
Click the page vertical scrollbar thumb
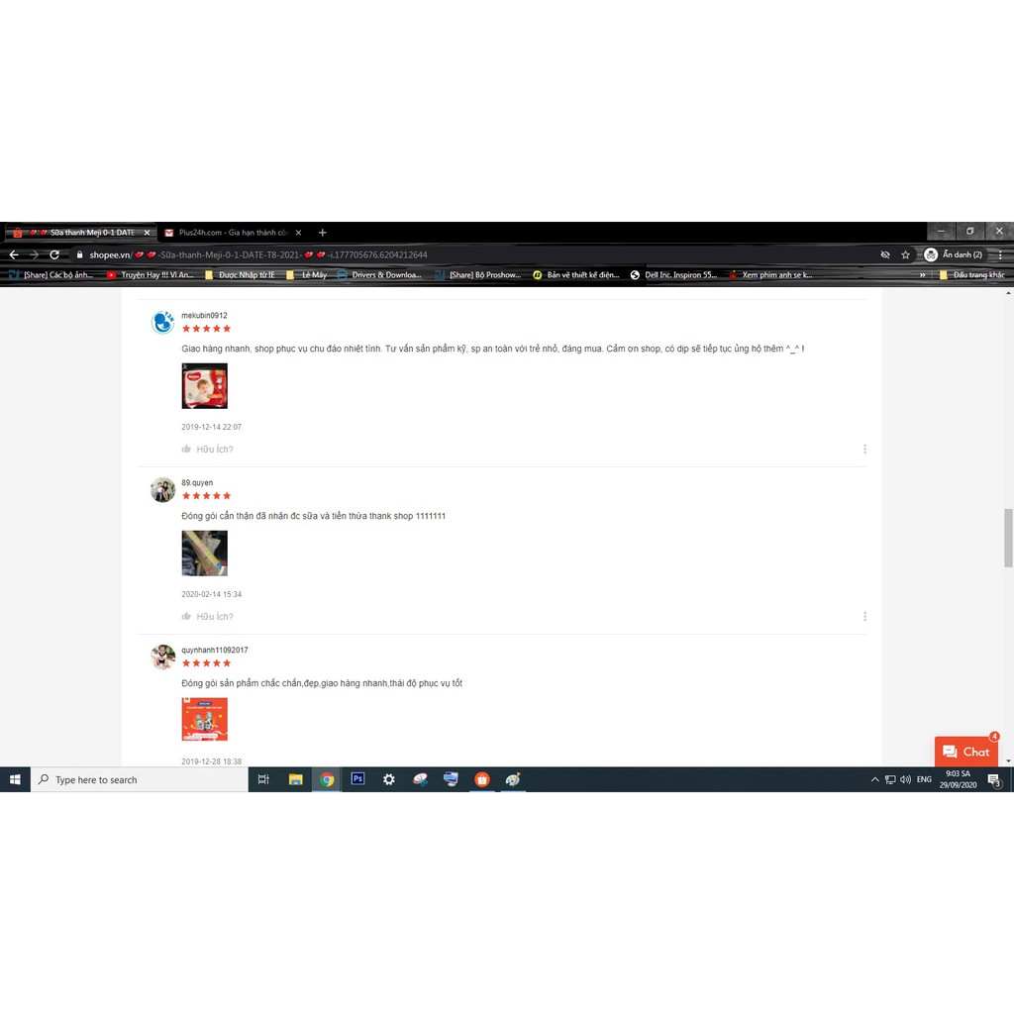pos(1007,538)
